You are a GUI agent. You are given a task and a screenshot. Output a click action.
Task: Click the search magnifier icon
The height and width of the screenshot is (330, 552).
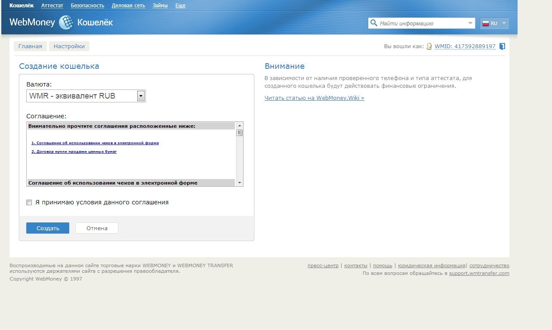tap(373, 23)
